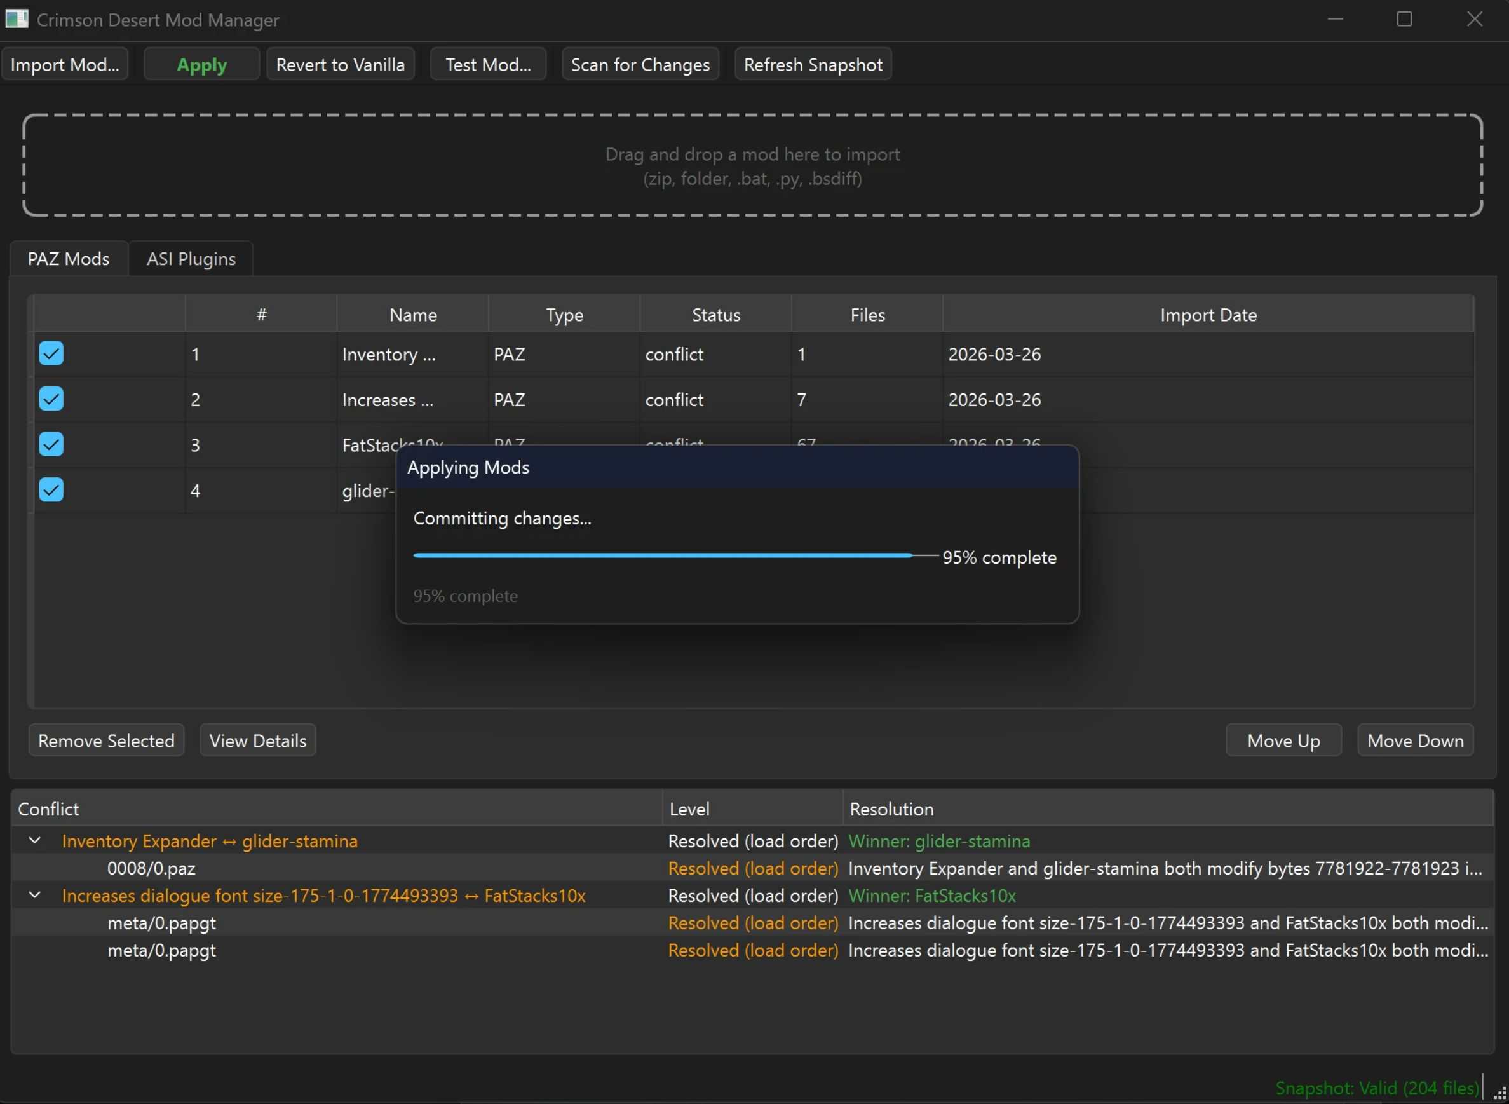
Task: Switch to the ASI Plugins tab
Action: pyautogui.click(x=191, y=259)
